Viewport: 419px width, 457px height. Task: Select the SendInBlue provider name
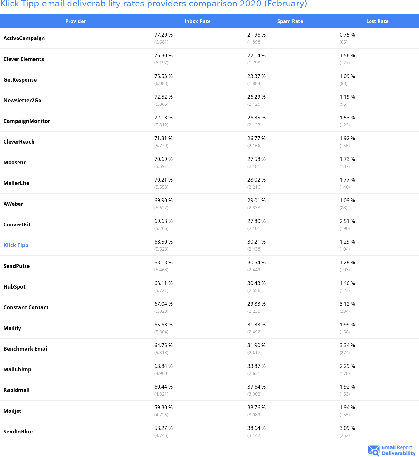tap(18, 432)
